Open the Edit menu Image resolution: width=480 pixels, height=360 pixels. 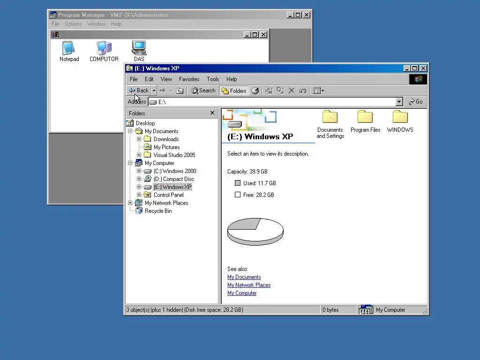[x=149, y=79]
